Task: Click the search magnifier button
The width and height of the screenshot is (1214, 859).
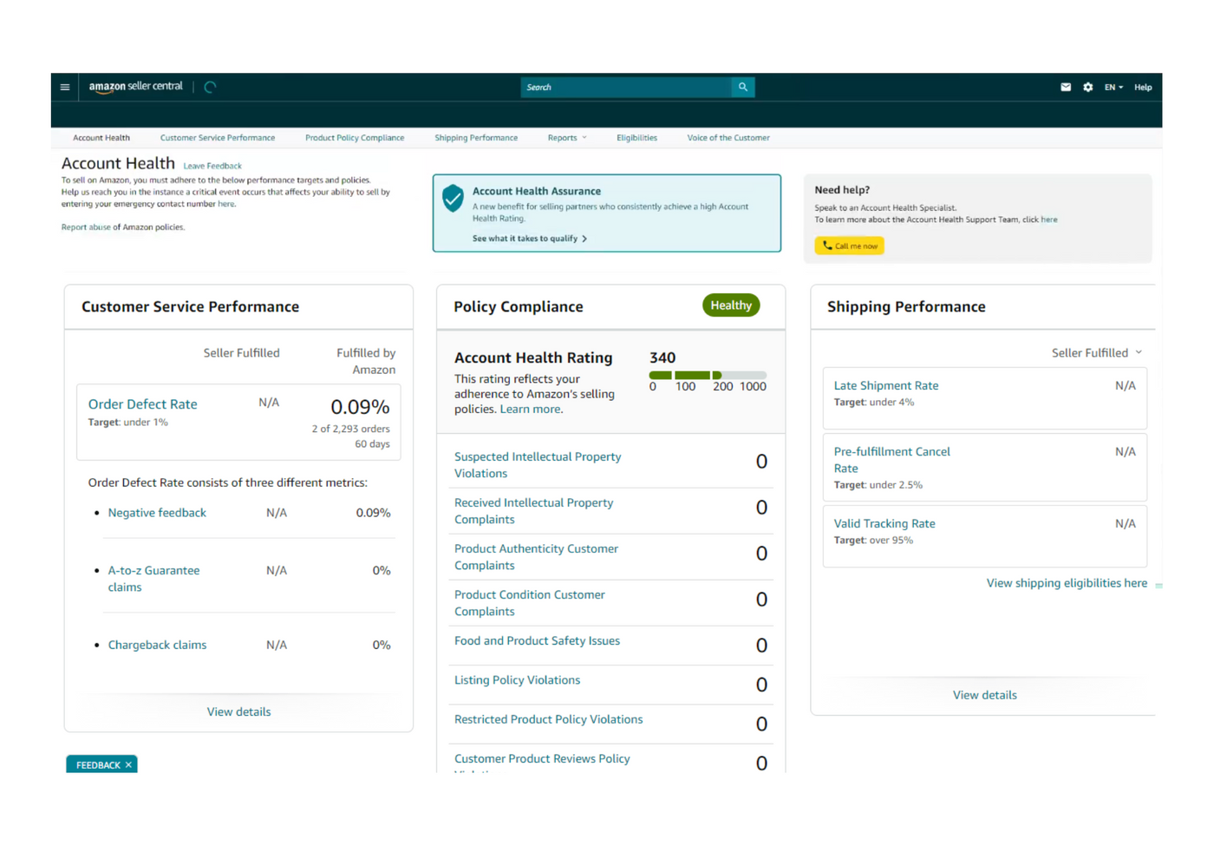Action: [x=743, y=87]
